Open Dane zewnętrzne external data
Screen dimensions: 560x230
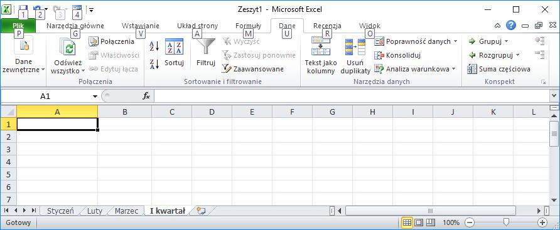23,54
